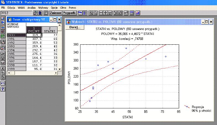Click the bar chart graph toolbar icon
The width and height of the screenshot is (217, 125).
pos(138,13)
